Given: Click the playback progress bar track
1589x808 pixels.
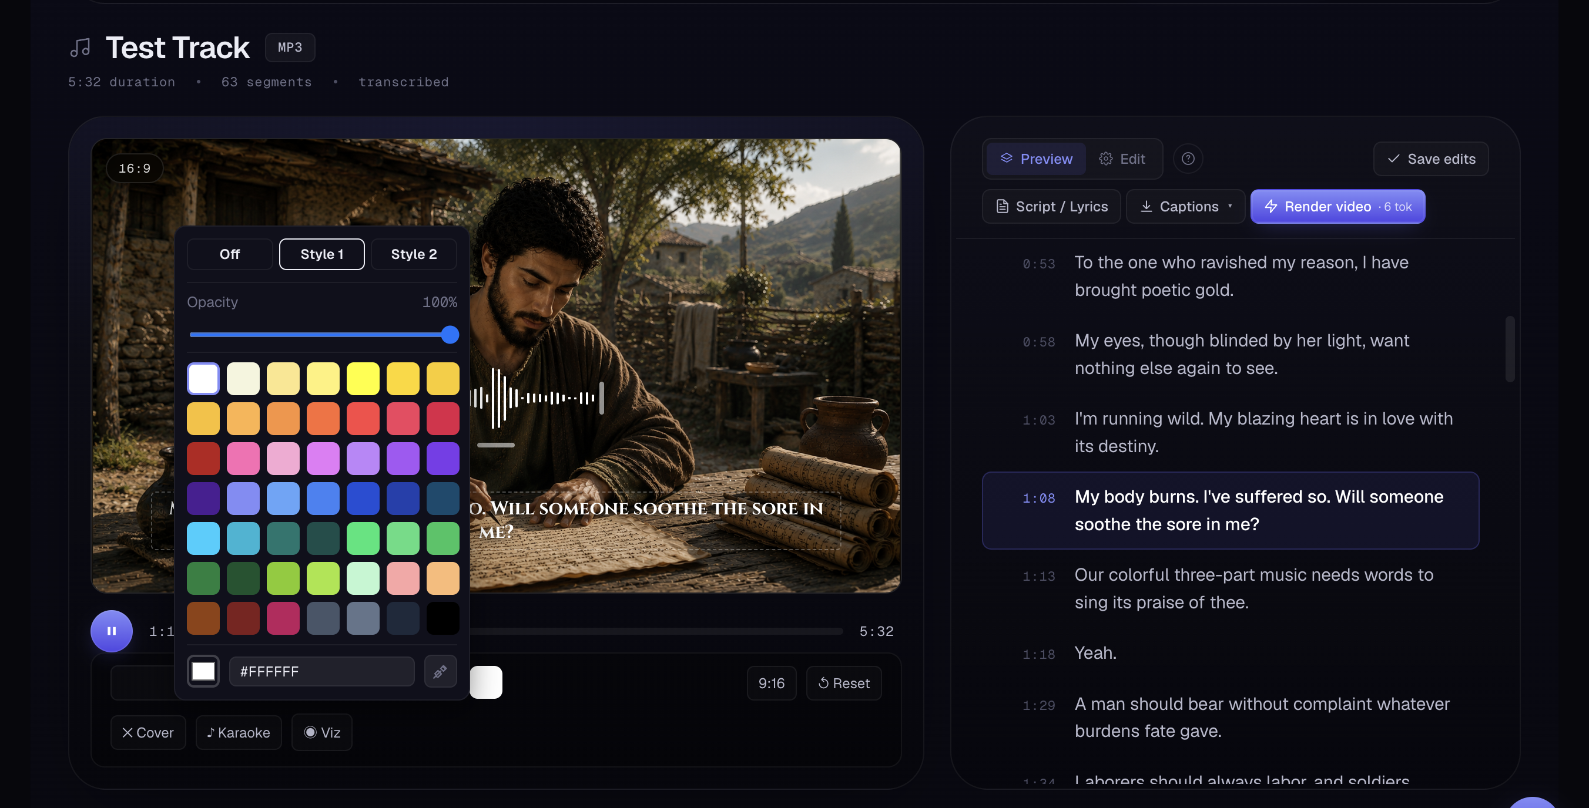Looking at the screenshot, I should (x=656, y=631).
